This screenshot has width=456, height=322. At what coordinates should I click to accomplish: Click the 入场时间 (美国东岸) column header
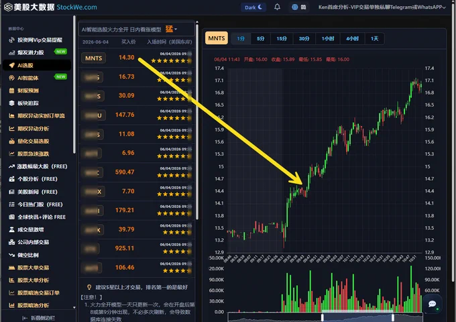pyautogui.click(x=169, y=42)
